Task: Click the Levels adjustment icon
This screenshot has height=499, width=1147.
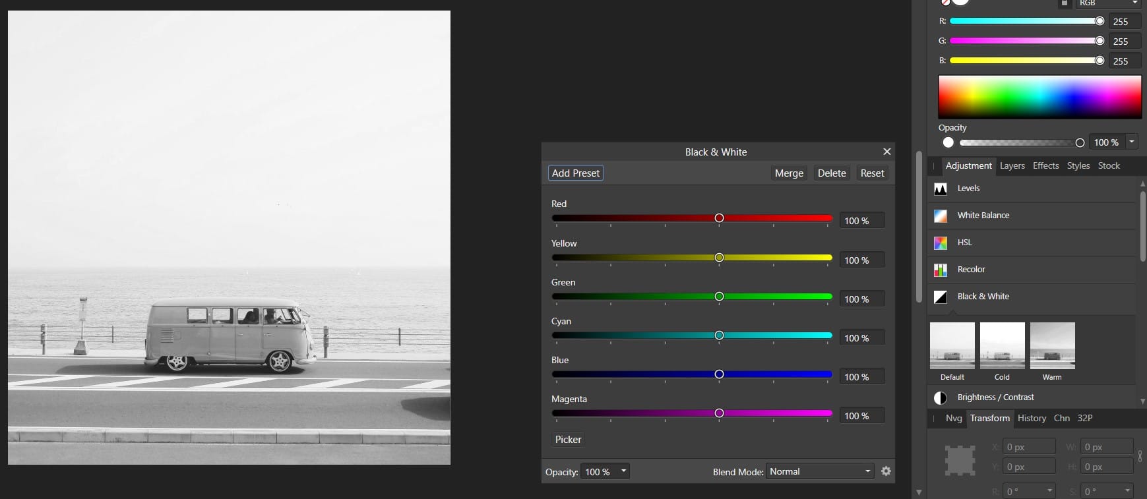Action: pos(941,189)
